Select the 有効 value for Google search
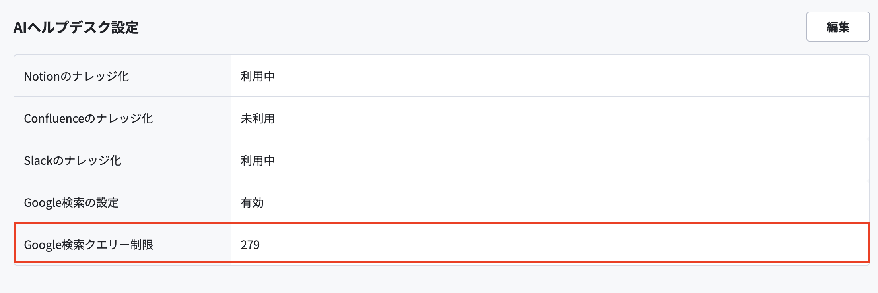This screenshot has height=293, width=878. click(x=252, y=202)
